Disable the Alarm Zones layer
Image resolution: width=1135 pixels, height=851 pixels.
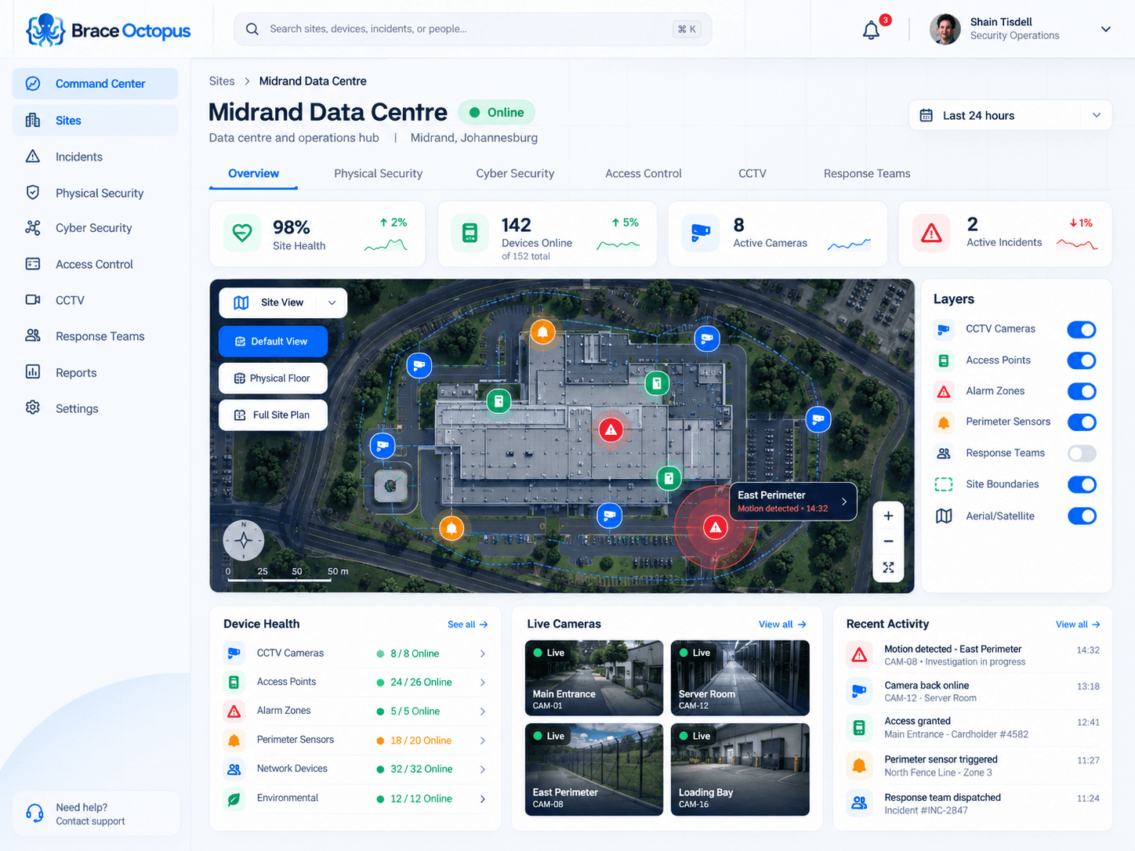coord(1082,391)
